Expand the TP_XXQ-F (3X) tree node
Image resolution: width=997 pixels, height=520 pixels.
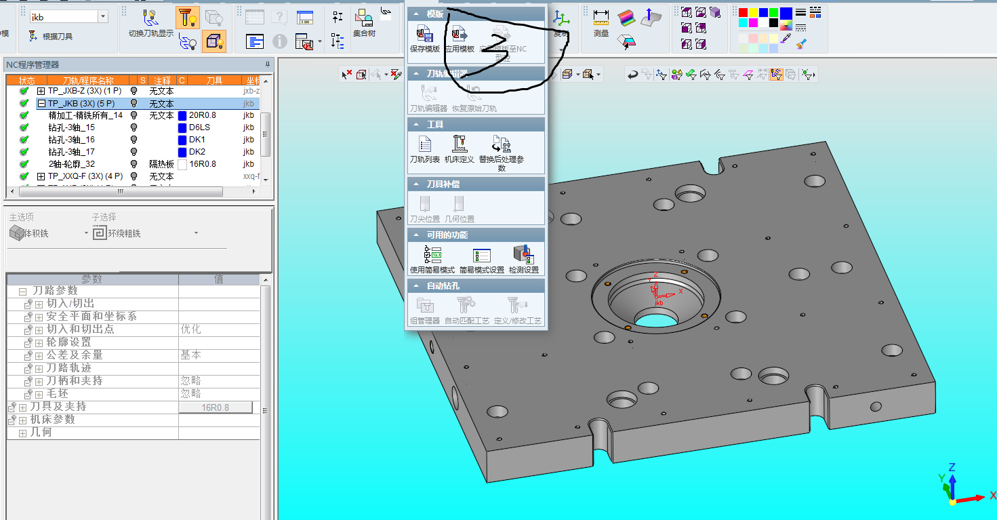(x=41, y=176)
